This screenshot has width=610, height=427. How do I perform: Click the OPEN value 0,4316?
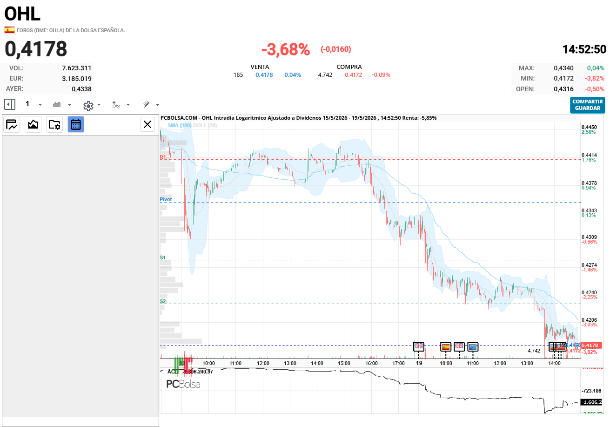(x=563, y=89)
